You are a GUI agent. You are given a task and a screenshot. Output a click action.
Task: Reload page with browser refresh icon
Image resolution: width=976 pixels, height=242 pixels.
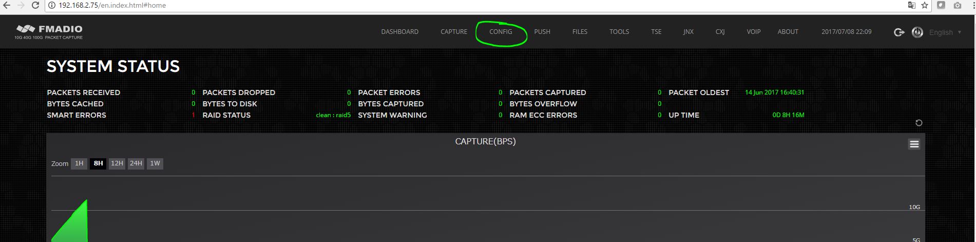pyautogui.click(x=35, y=5)
